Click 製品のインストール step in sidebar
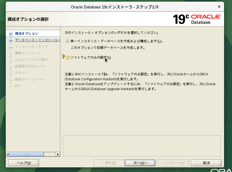Viewport: 232px width, 172px height. point(29,79)
